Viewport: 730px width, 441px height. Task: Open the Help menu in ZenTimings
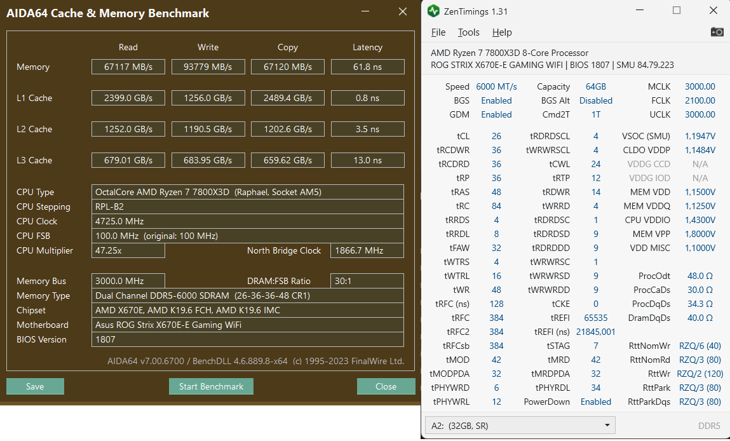pyautogui.click(x=502, y=32)
